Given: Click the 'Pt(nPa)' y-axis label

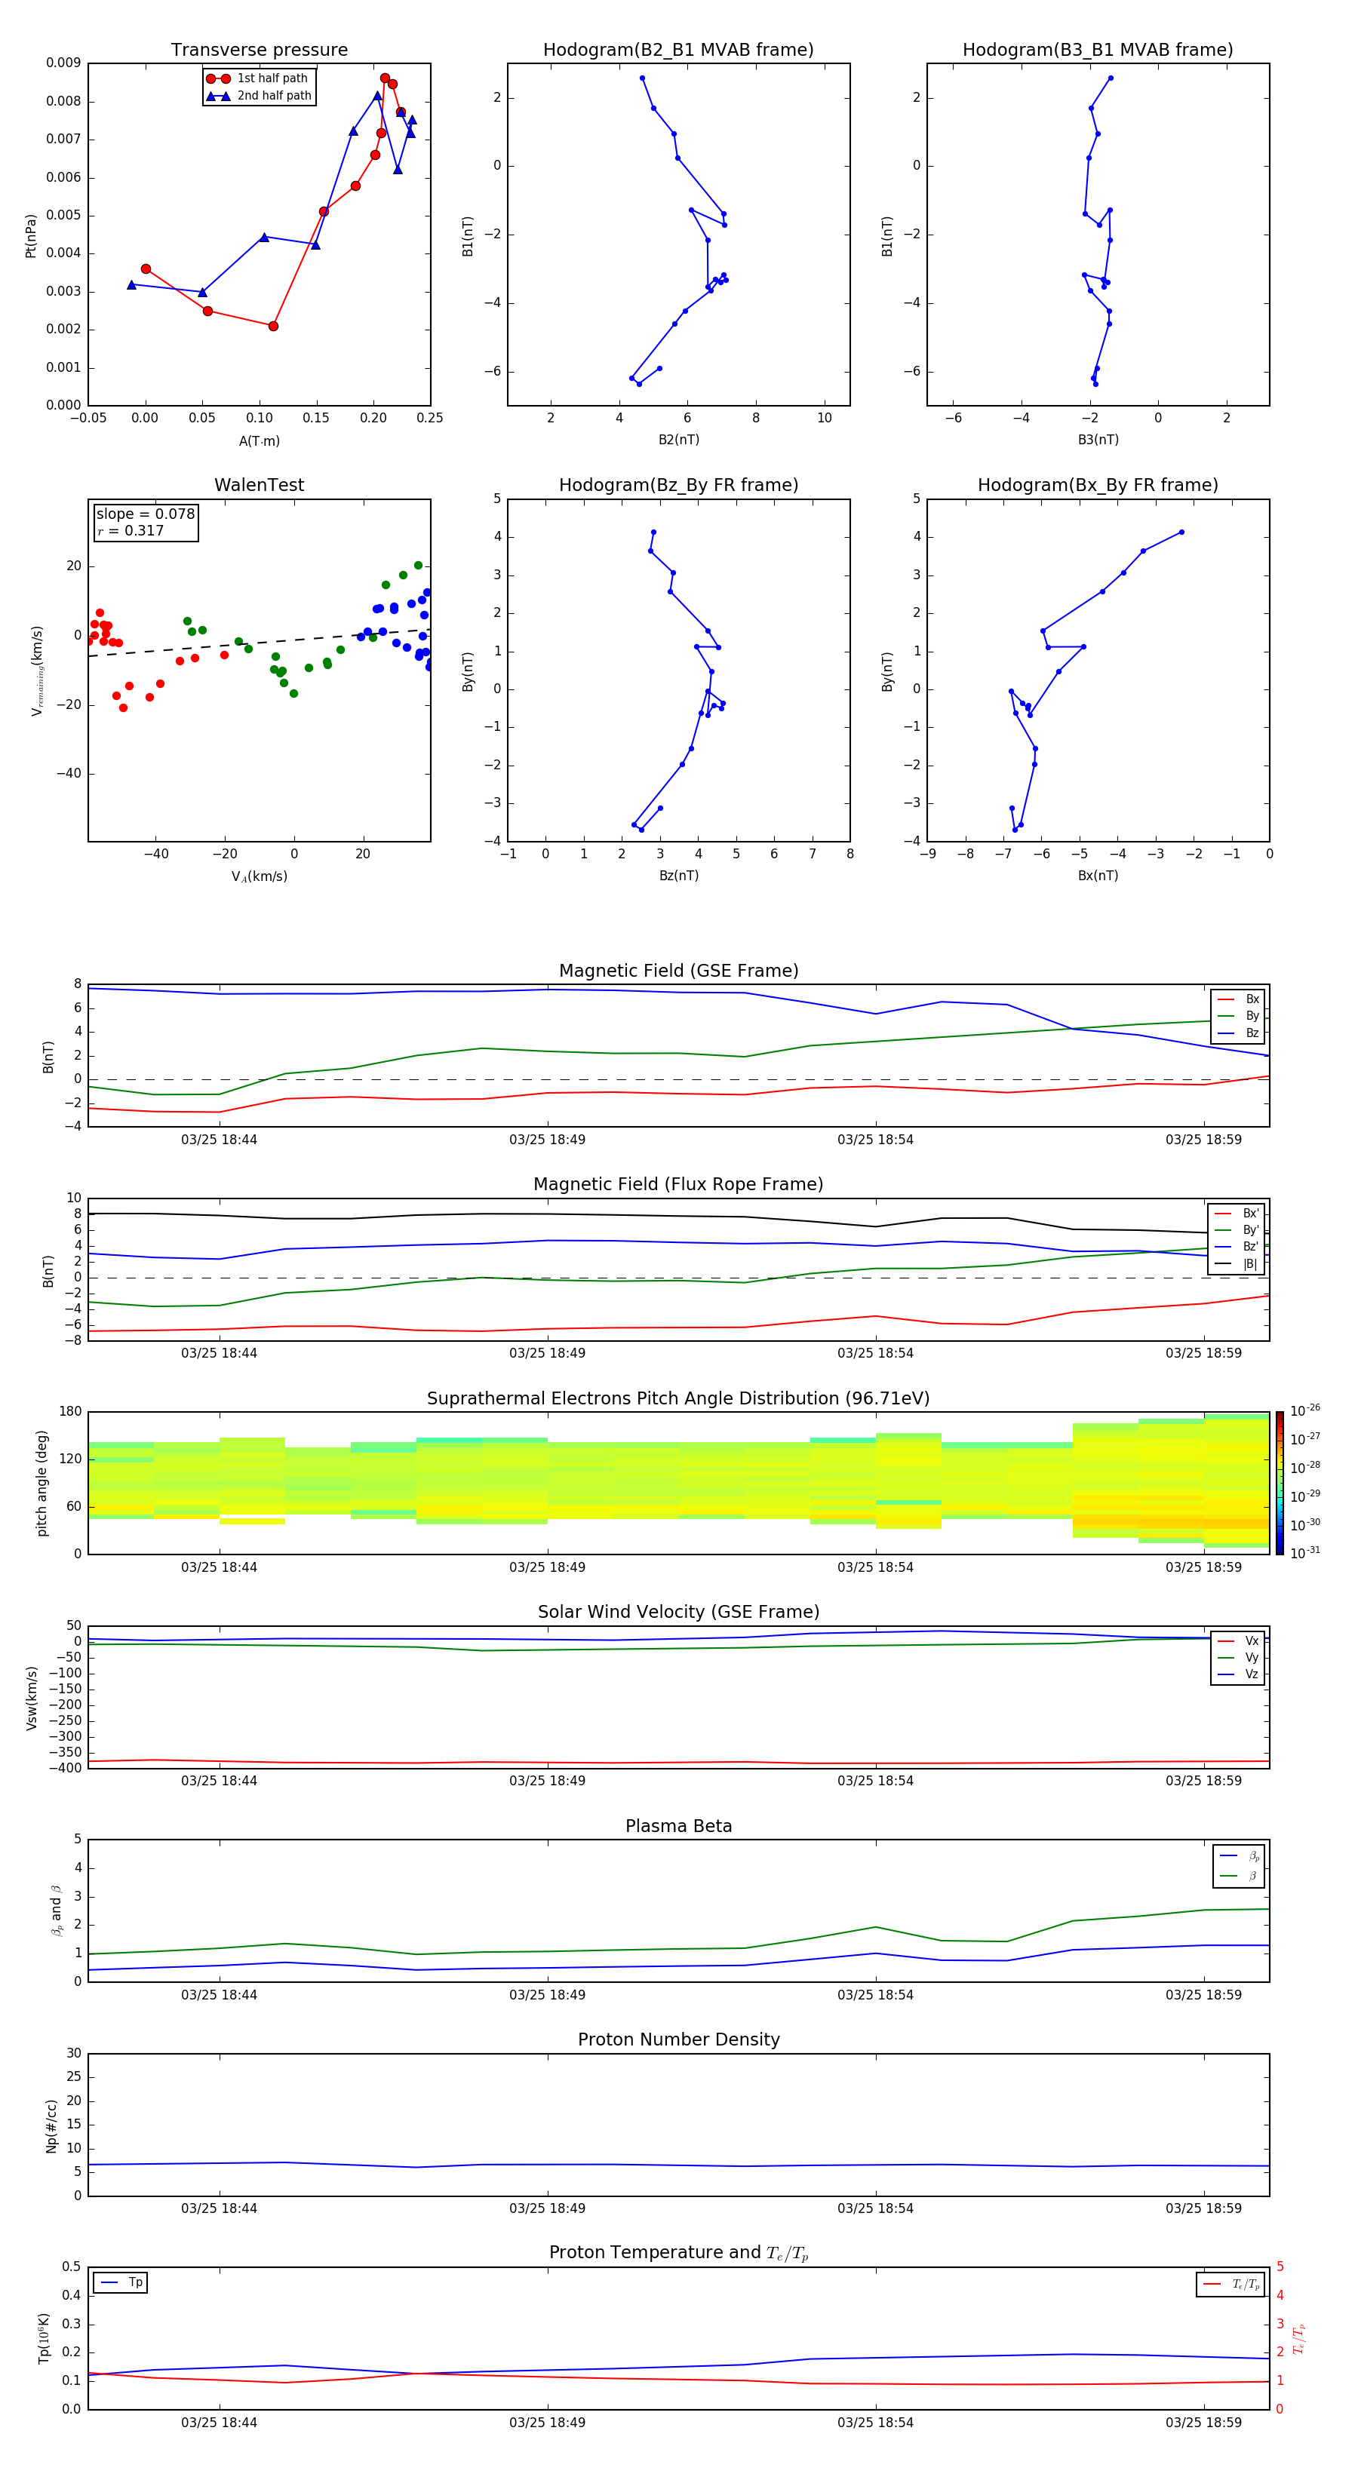Looking at the screenshot, I should coord(31,235).
